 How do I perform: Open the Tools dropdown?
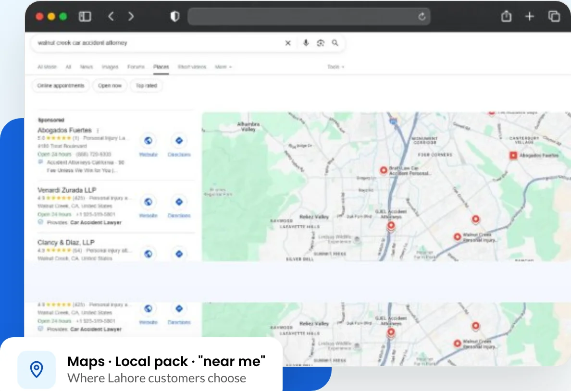(336, 67)
